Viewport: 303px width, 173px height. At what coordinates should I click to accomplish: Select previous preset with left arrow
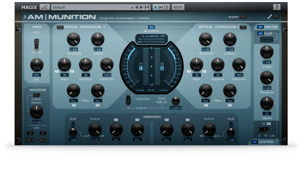[x=136, y=7]
